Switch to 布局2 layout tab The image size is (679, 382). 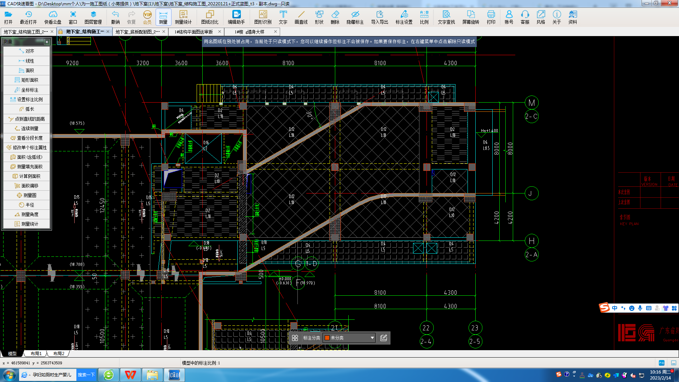tap(59, 353)
